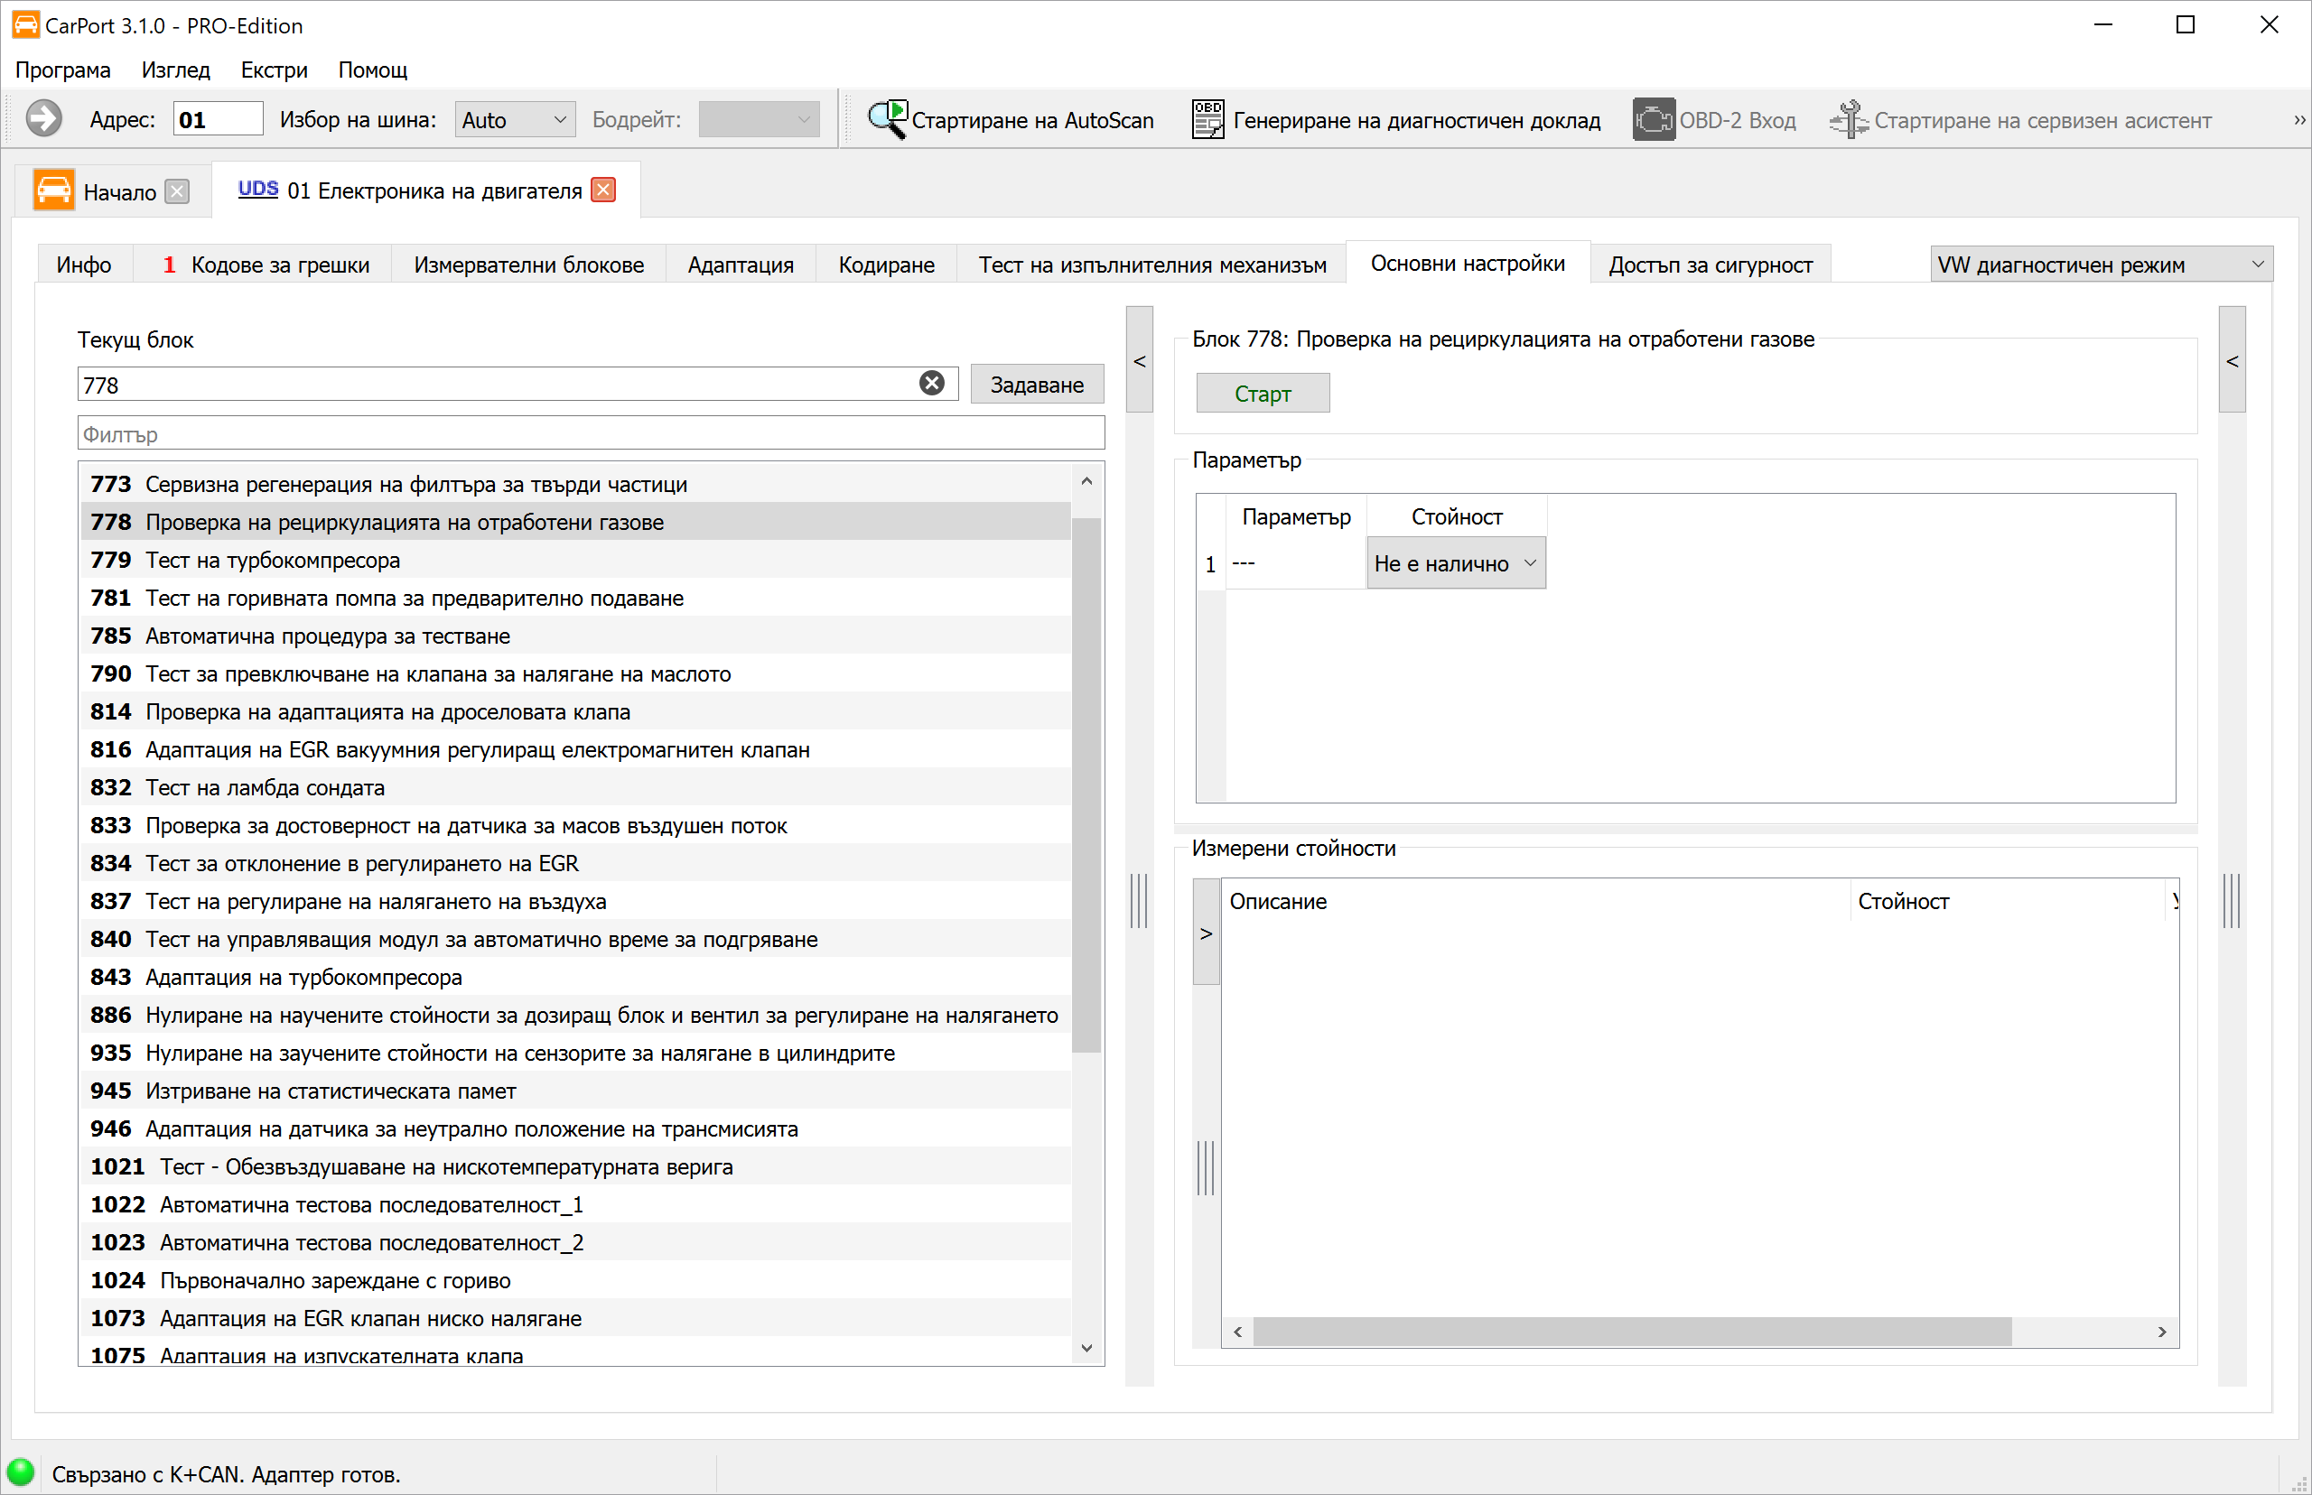Close the Електроника на двигателя tab
Image resolution: width=2312 pixels, height=1495 pixels.
point(603,190)
